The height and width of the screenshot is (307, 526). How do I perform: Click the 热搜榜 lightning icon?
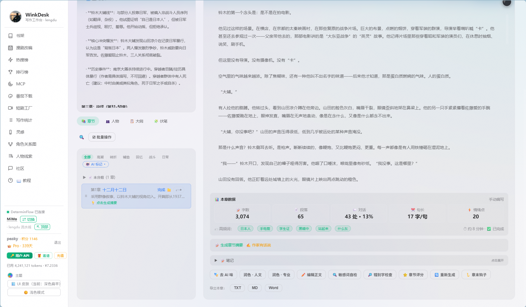pyautogui.click(x=10, y=60)
